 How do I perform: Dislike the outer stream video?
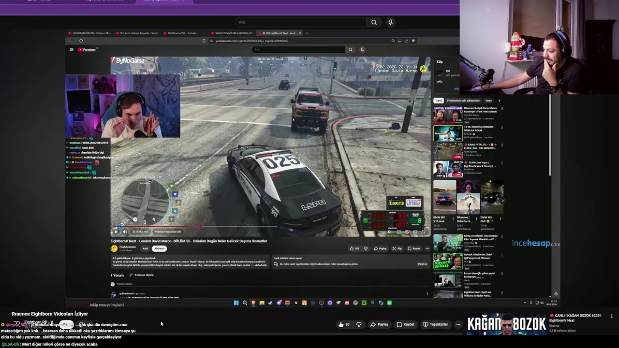pos(359,324)
